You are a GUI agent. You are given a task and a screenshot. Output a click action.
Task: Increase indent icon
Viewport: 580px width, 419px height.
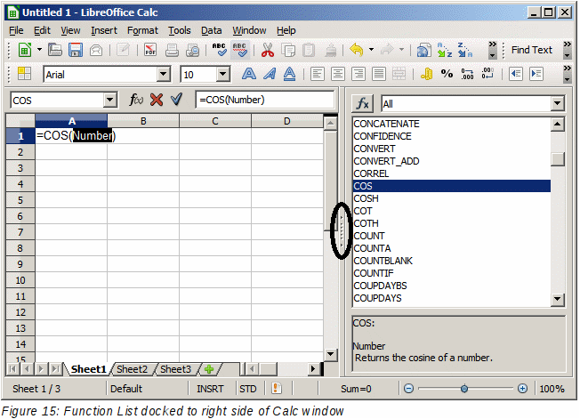pos(536,74)
